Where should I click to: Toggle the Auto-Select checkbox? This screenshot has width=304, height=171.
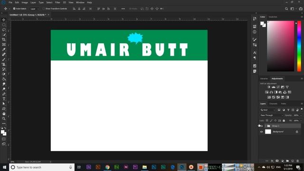point(14,9)
